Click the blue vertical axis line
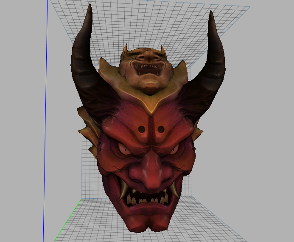The width and height of the screenshot is (294, 242). click(x=45, y=128)
